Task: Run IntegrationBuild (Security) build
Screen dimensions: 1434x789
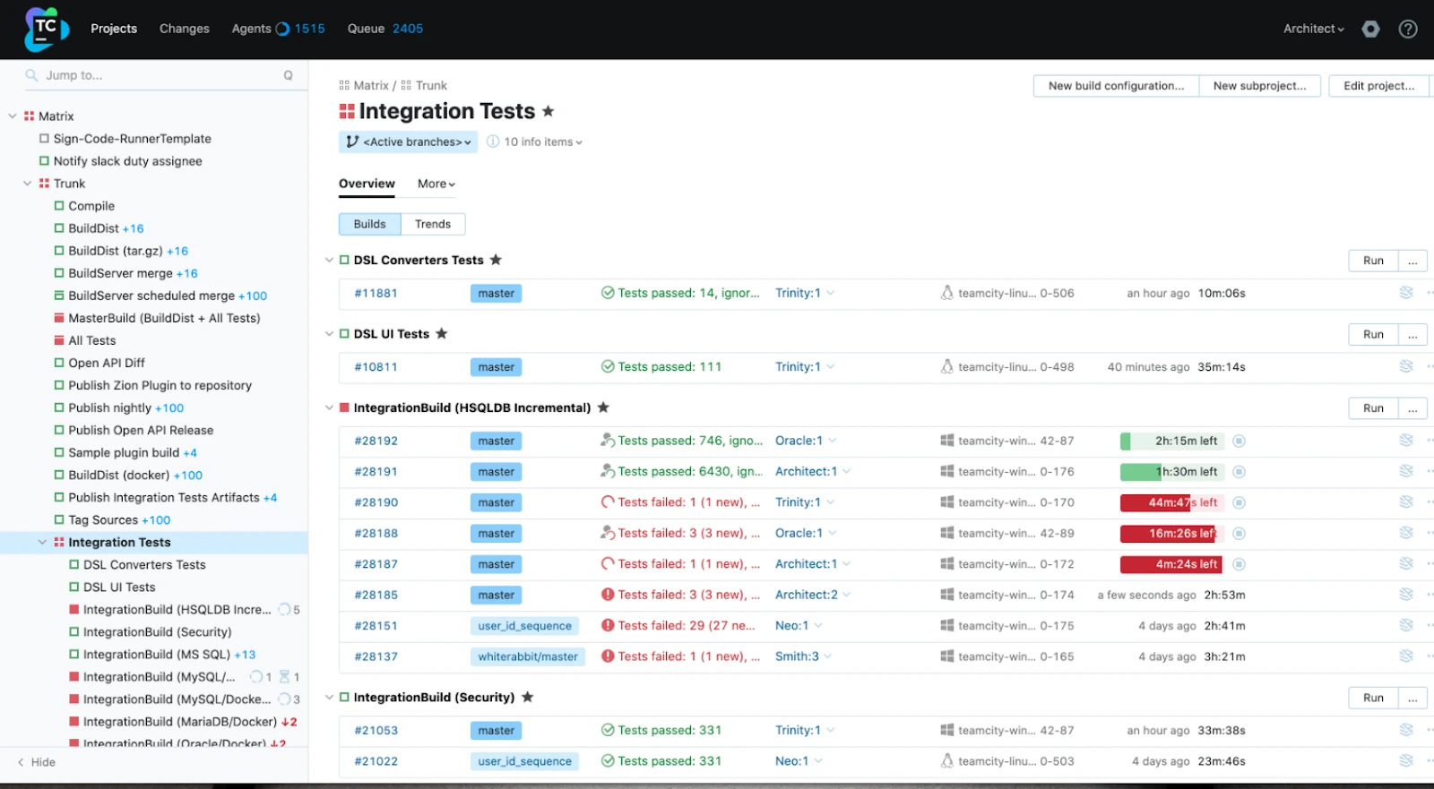Action: (1373, 698)
